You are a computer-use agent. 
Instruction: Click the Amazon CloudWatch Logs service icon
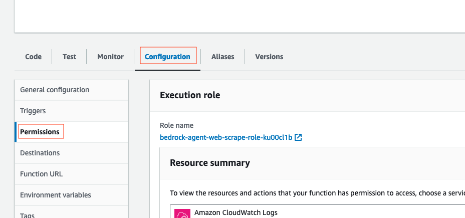(181, 214)
